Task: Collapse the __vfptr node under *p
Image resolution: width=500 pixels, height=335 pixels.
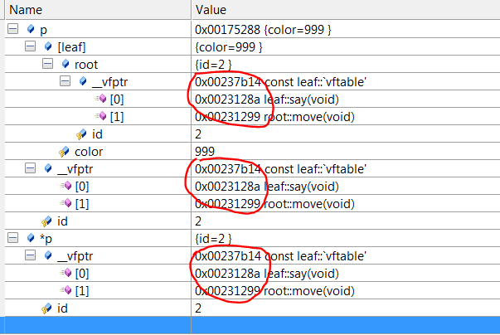Action: pyautogui.click(x=31, y=255)
